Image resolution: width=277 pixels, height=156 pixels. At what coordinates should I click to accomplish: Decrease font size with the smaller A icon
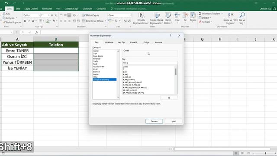pyautogui.click(x=56, y=16)
